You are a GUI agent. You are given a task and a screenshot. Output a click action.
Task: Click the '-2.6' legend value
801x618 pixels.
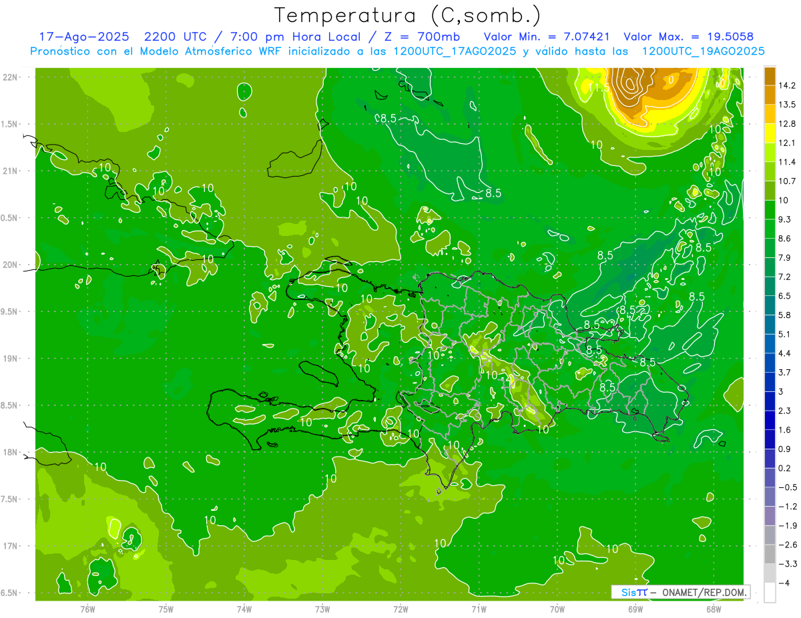(x=788, y=544)
